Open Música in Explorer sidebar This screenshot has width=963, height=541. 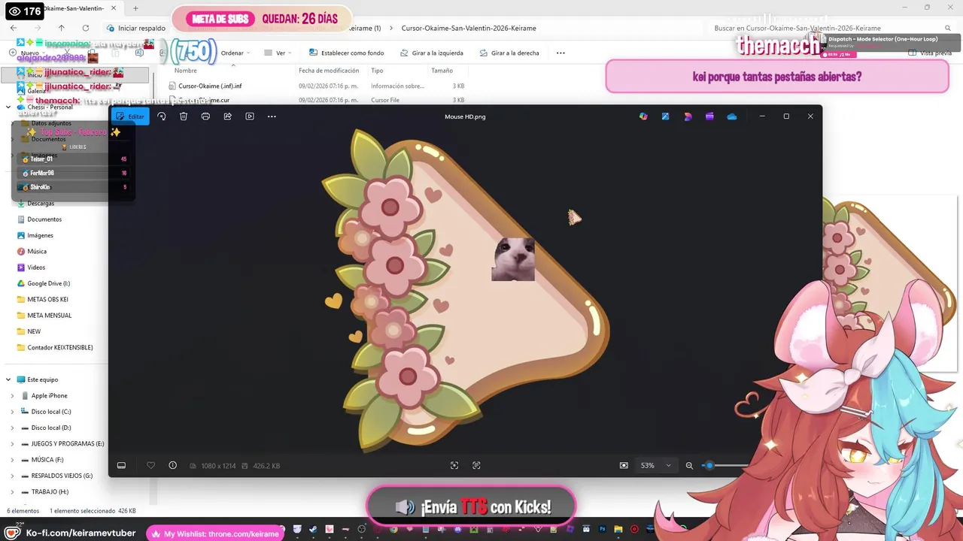[37, 252]
